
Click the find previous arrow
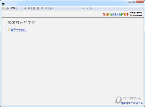[84, 8]
